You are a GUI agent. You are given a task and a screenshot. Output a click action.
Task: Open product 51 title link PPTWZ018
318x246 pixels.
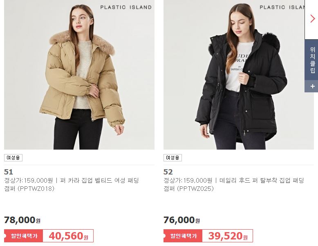click(x=72, y=184)
